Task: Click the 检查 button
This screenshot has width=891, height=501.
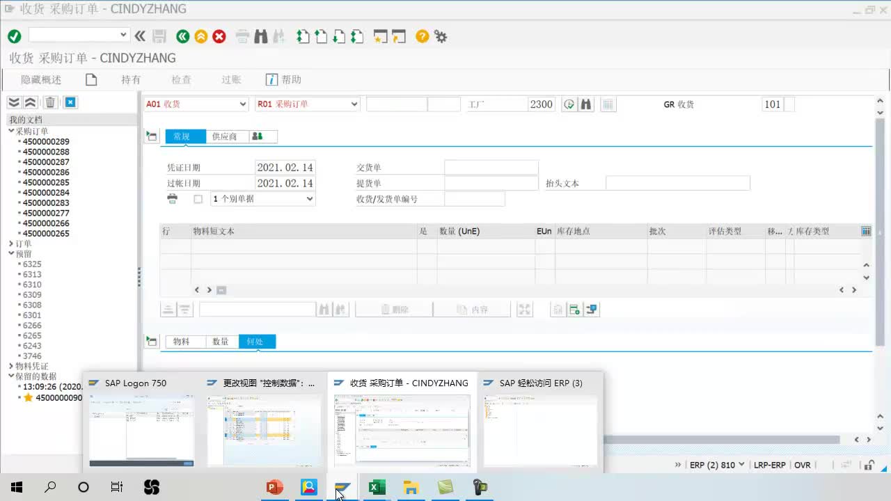Action: point(181,79)
